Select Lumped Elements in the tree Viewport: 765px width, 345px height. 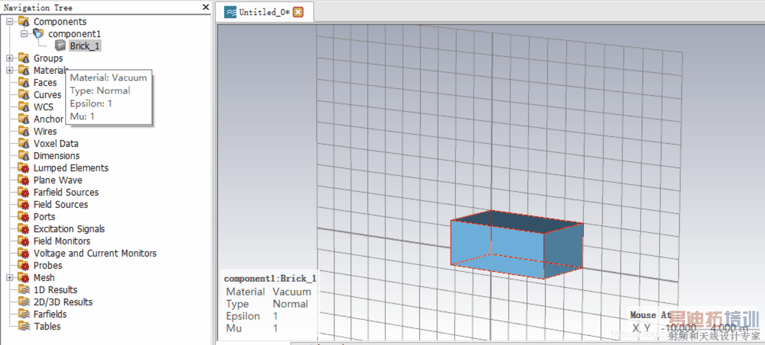(71, 168)
